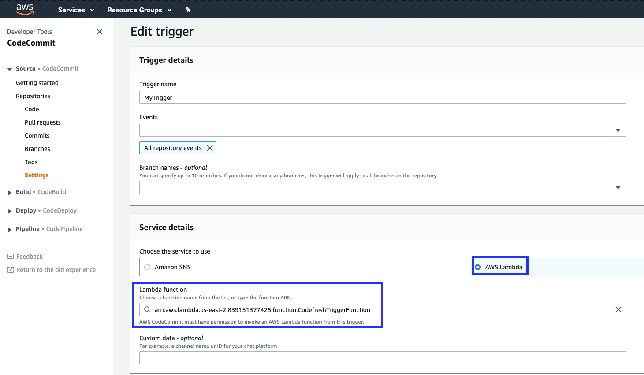Go to Pull requests in sidebar

tap(43, 122)
